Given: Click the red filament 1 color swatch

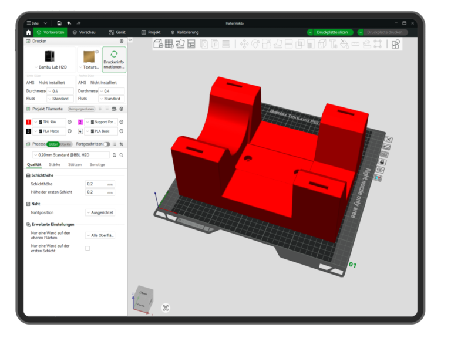Looking at the screenshot, I should [28, 122].
